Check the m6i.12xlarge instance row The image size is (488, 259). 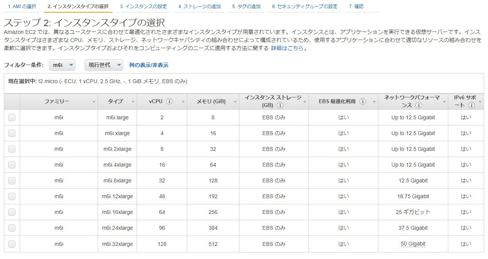tap(12, 196)
